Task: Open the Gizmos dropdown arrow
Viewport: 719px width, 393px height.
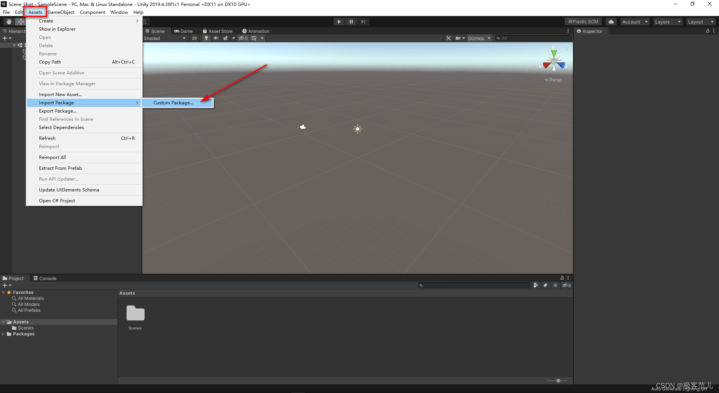Action: 489,38
